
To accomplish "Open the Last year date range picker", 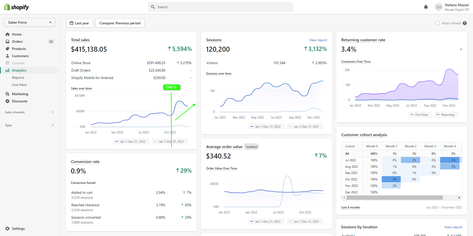I will [79, 23].
